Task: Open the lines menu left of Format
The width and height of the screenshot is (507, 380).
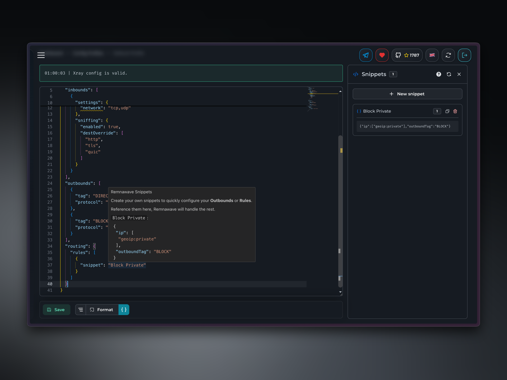Action: (81, 310)
